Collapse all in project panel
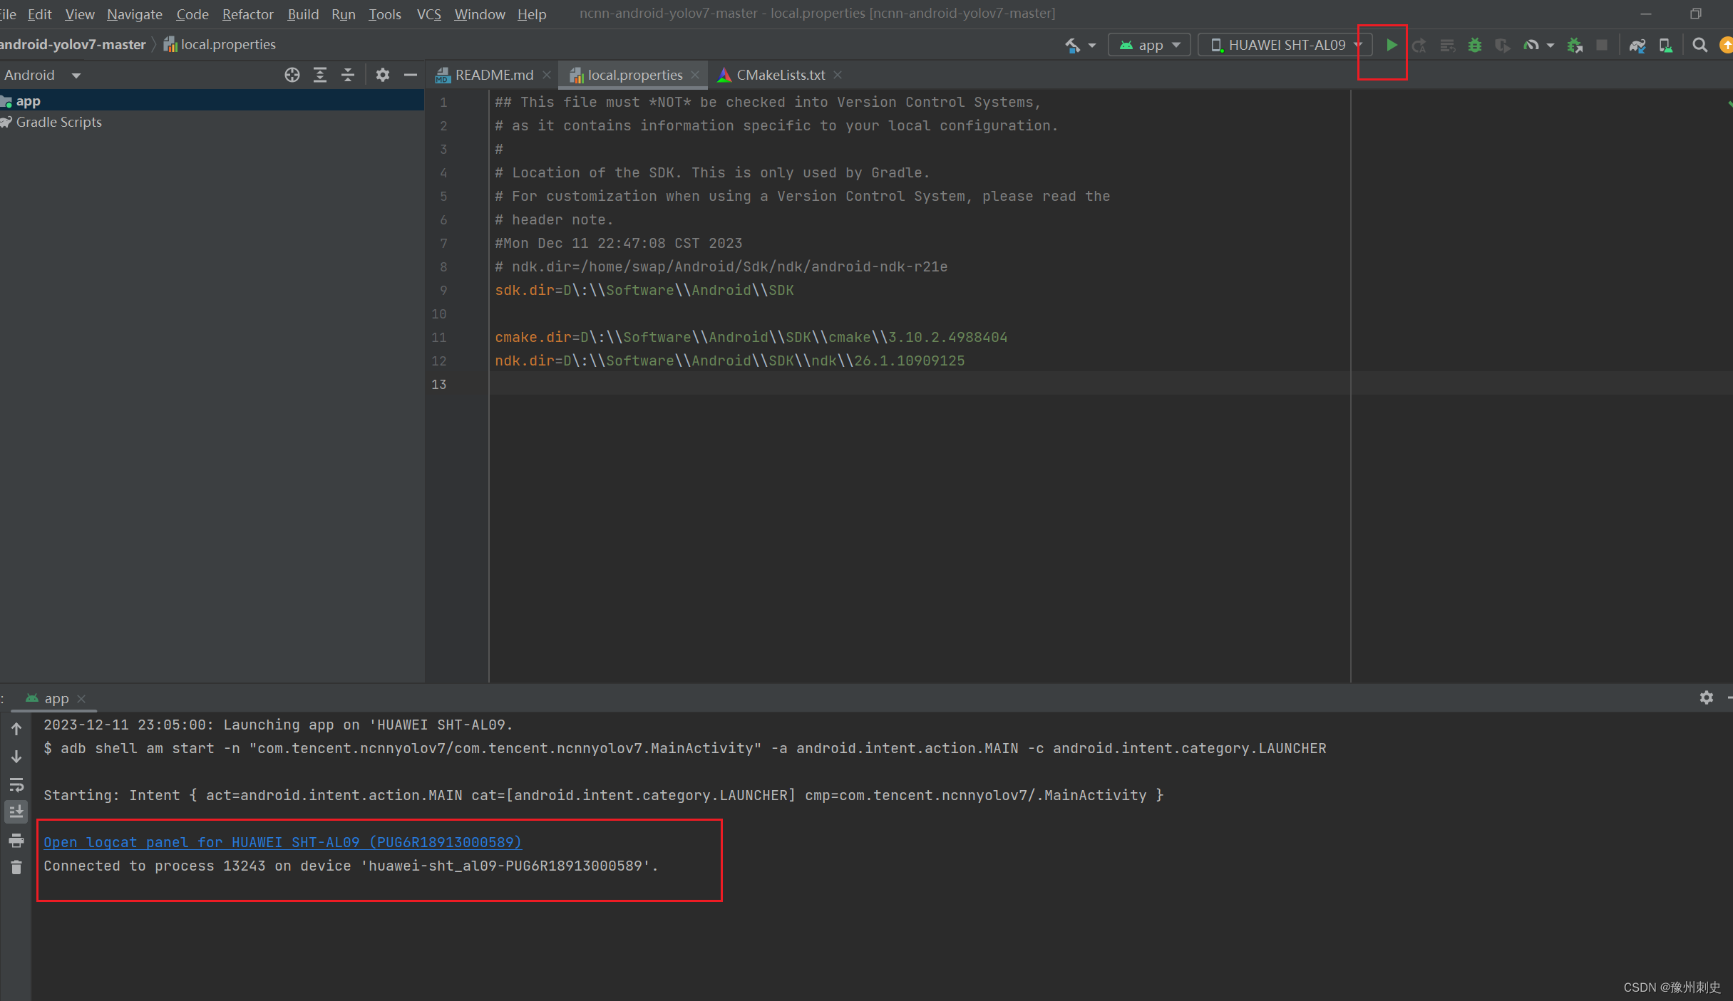Viewport: 1733px width, 1001px height. point(348,75)
